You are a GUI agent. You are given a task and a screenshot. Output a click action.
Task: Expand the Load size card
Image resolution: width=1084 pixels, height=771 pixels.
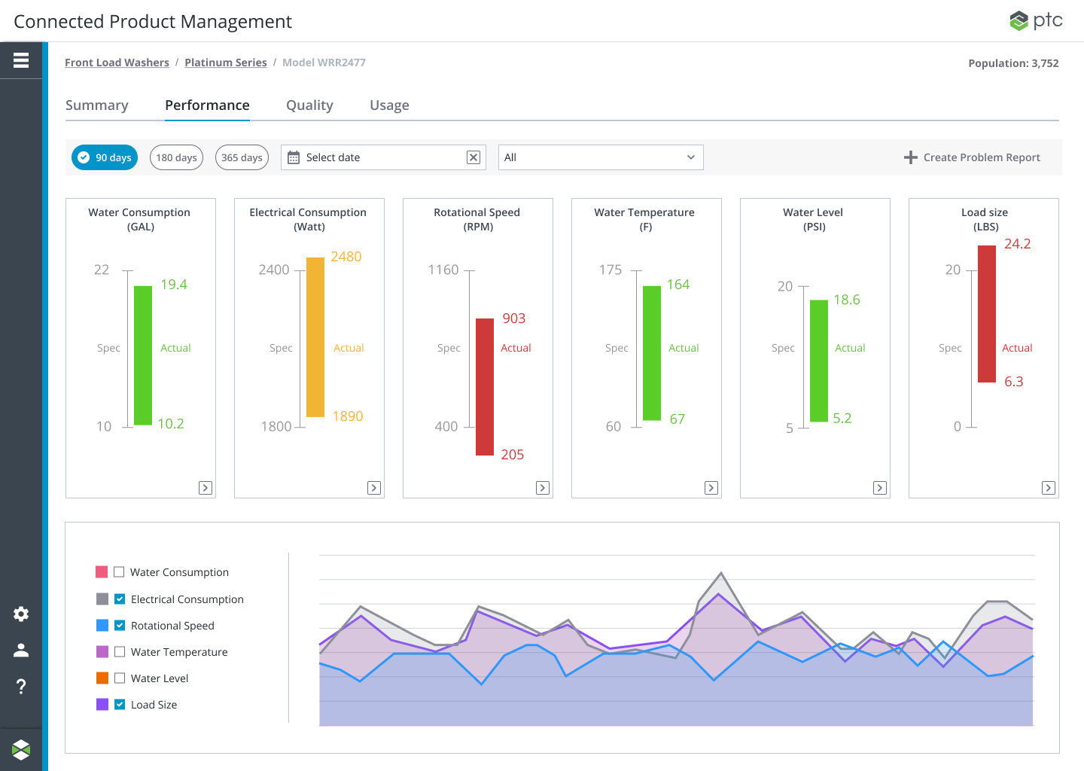(x=1049, y=488)
